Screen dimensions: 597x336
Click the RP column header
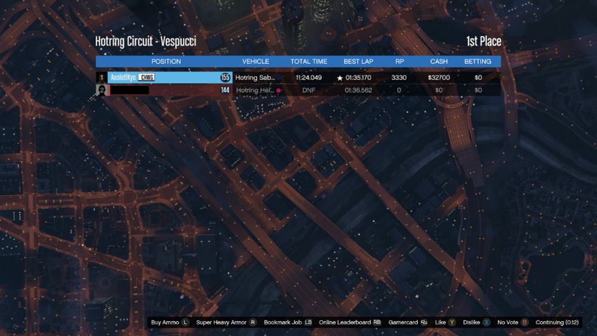tap(399, 61)
